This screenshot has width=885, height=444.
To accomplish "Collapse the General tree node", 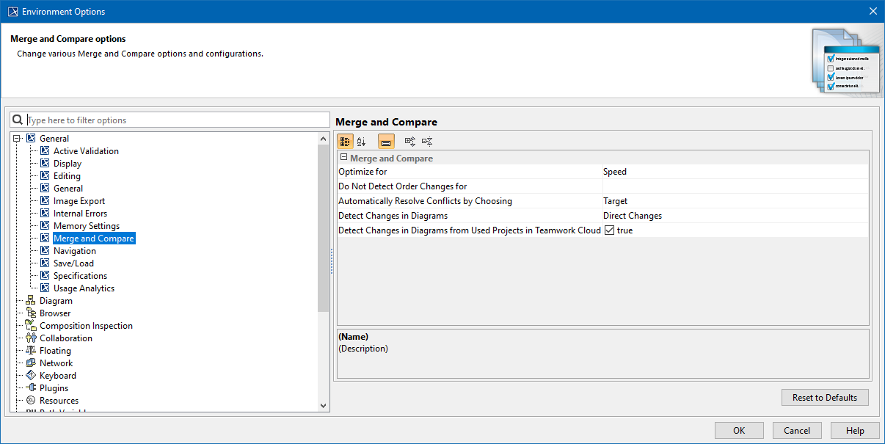I will tap(17, 139).
